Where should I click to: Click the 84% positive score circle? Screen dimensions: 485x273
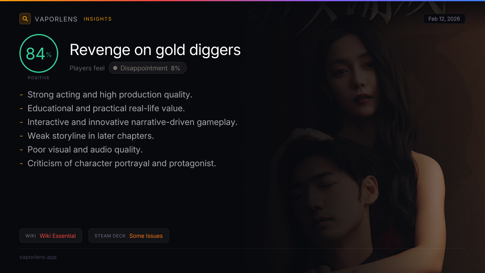point(39,53)
